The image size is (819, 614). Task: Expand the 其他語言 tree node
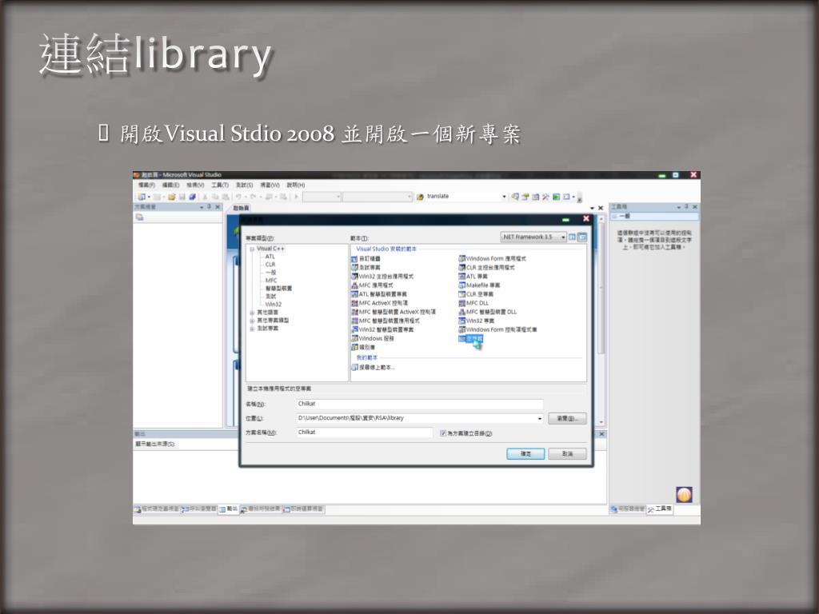(252, 313)
